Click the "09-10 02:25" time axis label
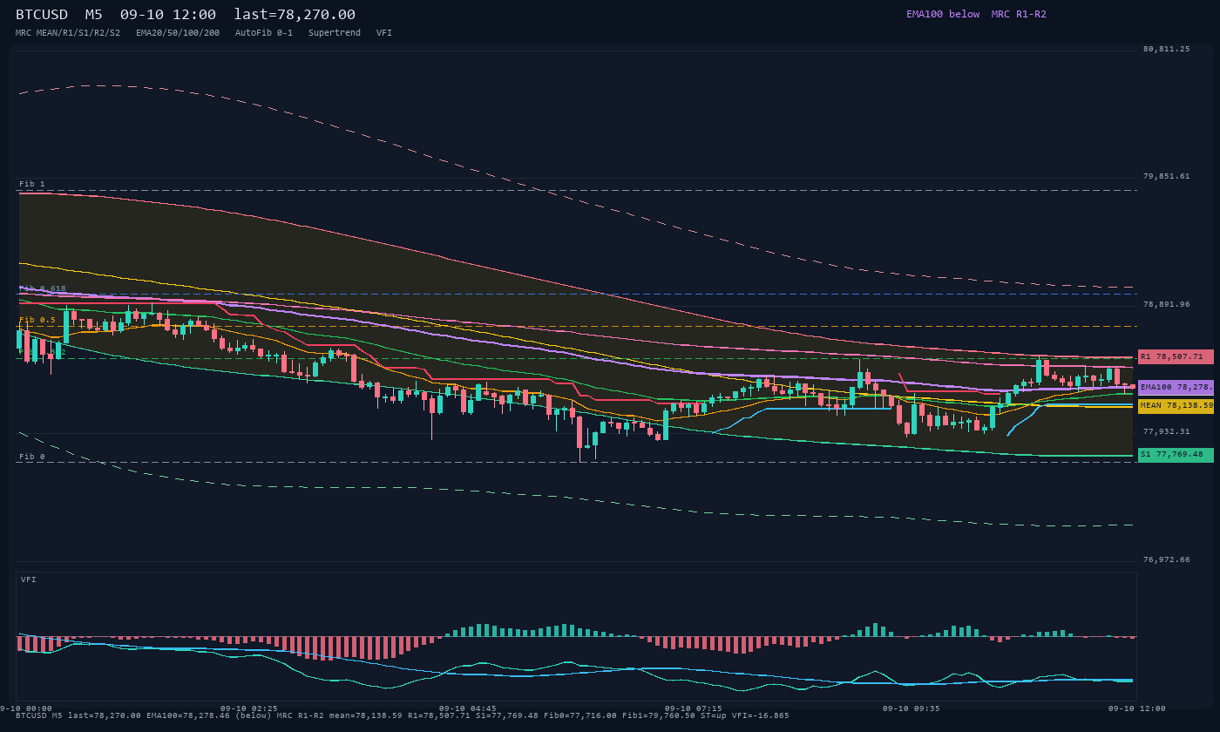 (x=249, y=708)
